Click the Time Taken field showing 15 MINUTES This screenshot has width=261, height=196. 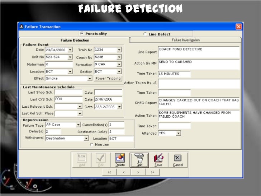pyautogui.click(x=174, y=74)
